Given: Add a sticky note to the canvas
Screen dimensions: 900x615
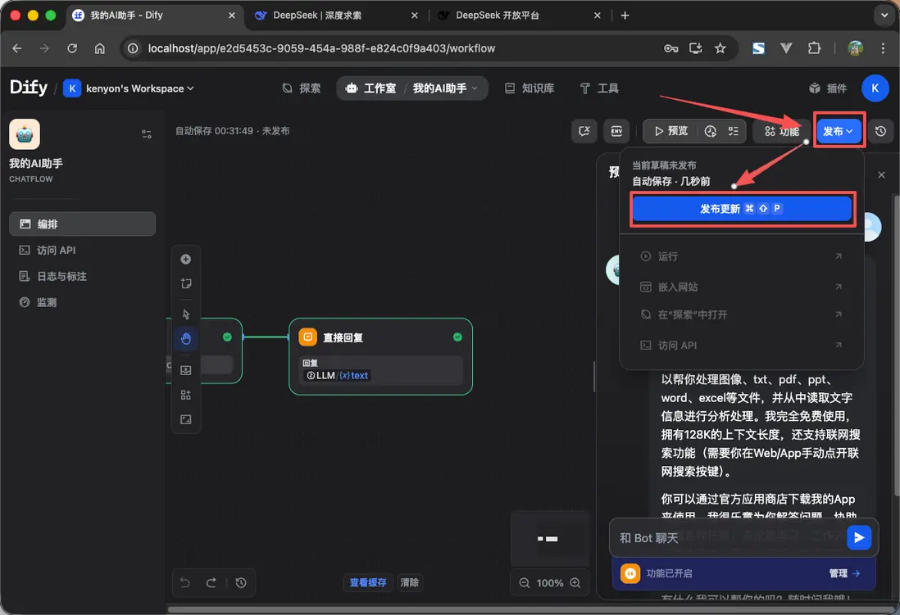Looking at the screenshot, I should point(186,283).
